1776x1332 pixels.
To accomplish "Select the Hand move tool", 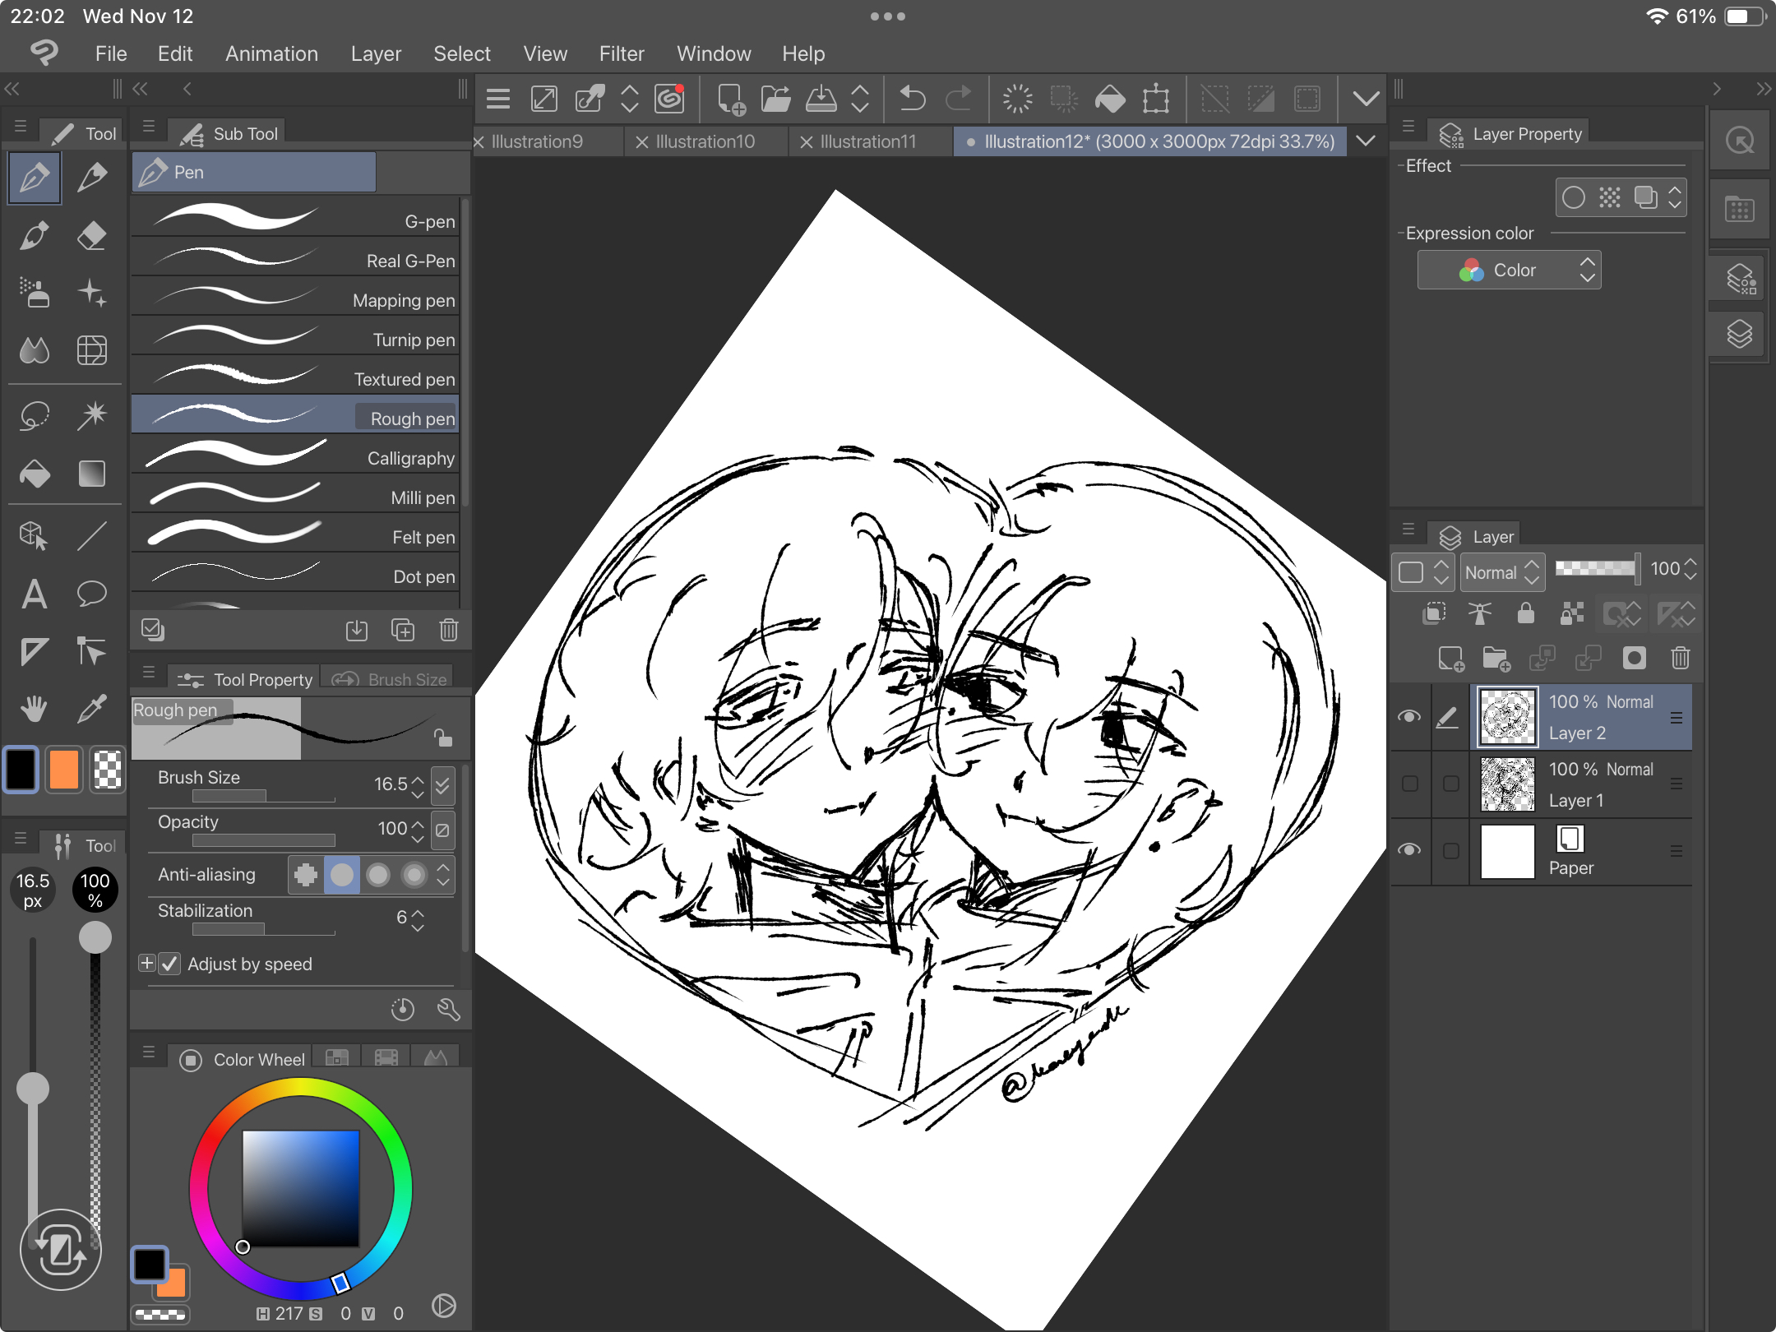I will pos(34,708).
